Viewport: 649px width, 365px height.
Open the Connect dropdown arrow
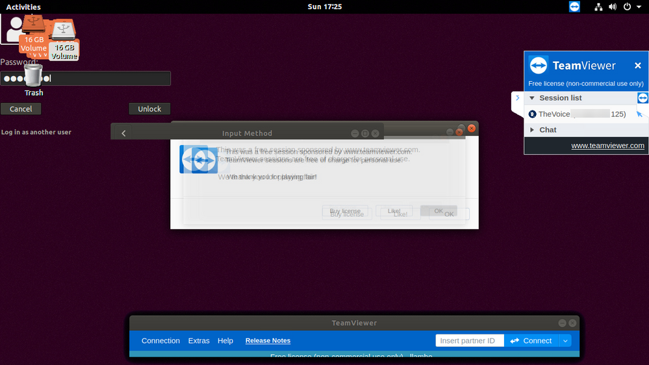(x=565, y=340)
